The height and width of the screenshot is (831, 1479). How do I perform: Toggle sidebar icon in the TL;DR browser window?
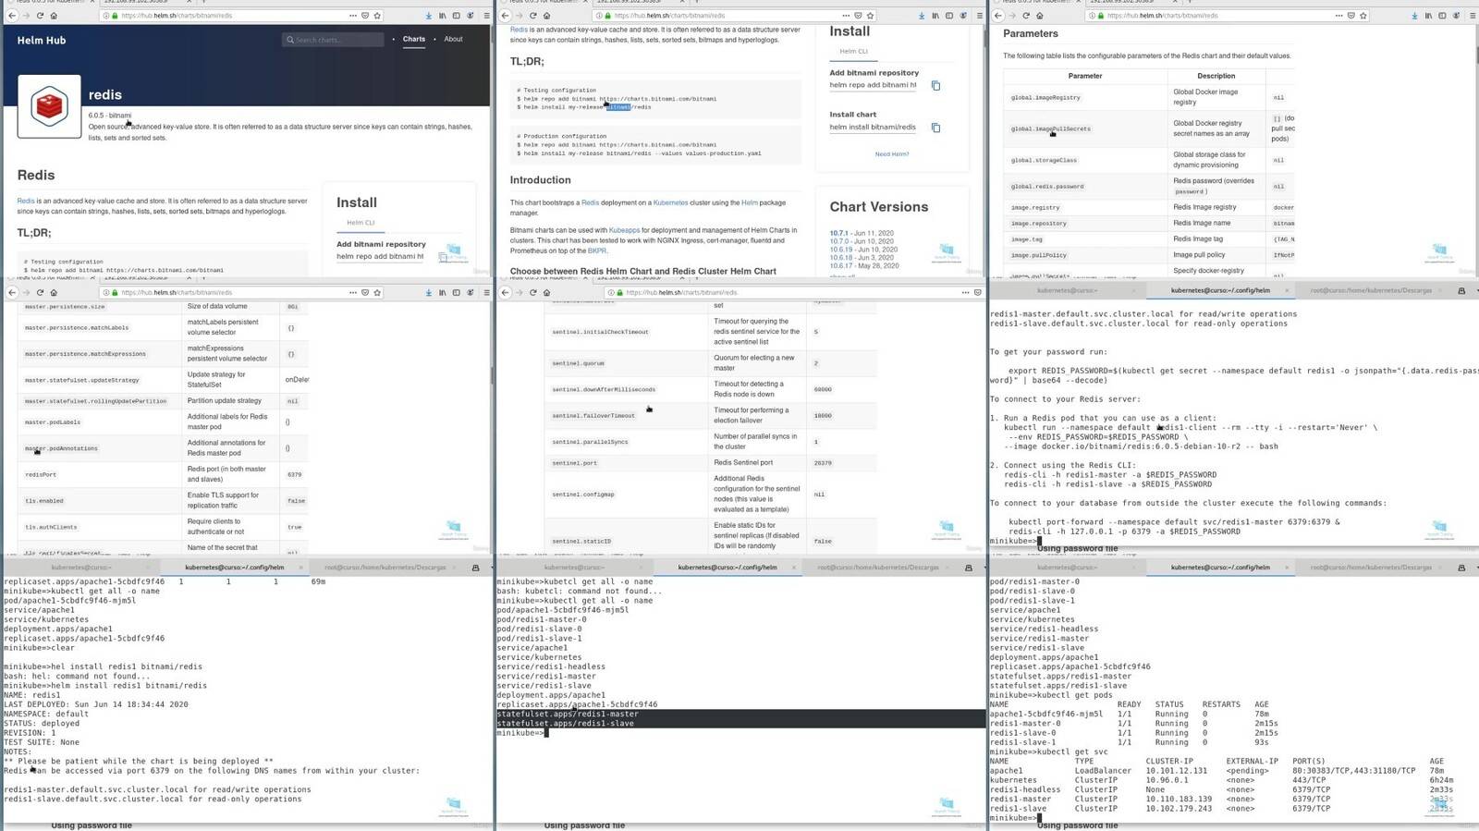(x=948, y=16)
